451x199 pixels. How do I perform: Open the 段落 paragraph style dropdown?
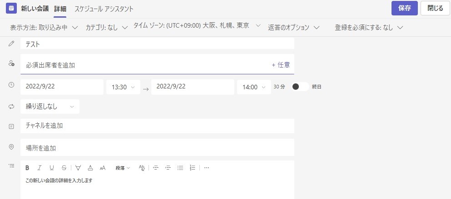[x=123, y=168]
